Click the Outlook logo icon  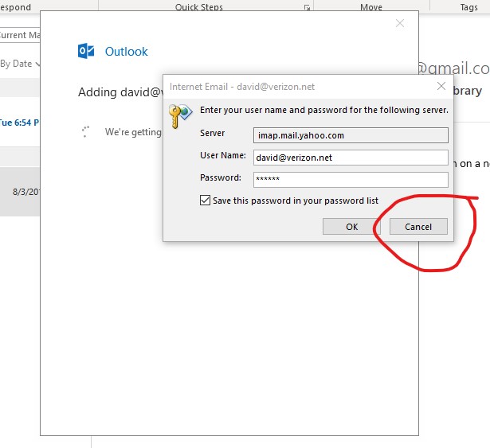click(86, 51)
